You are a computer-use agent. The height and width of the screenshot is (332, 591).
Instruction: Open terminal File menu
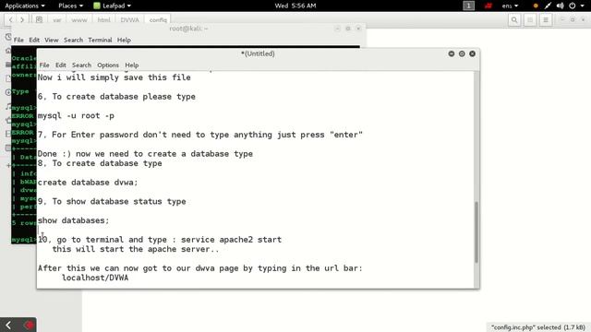(x=18, y=40)
